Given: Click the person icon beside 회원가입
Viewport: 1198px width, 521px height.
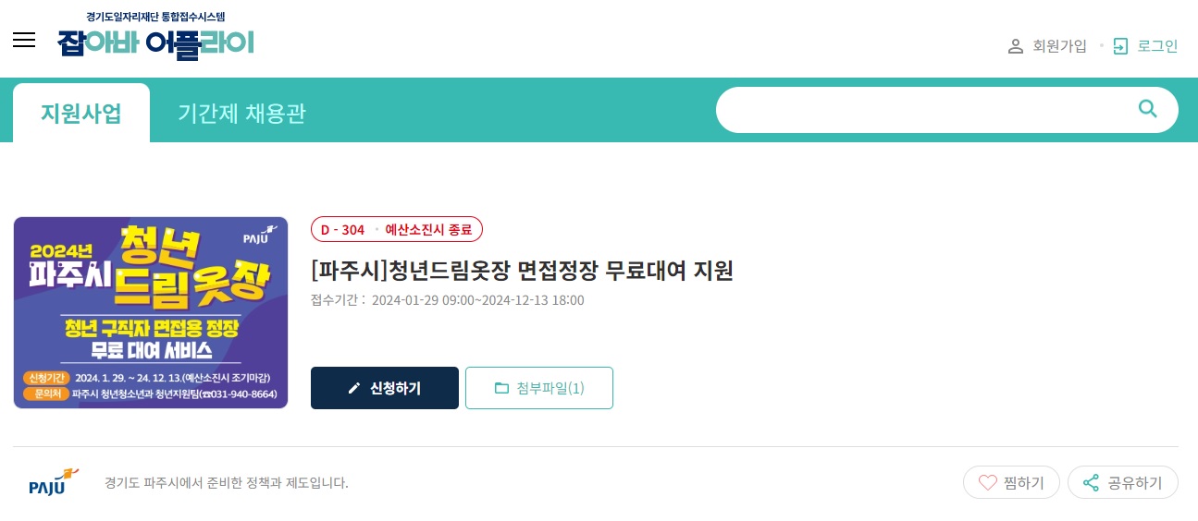Looking at the screenshot, I should 1016,46.
